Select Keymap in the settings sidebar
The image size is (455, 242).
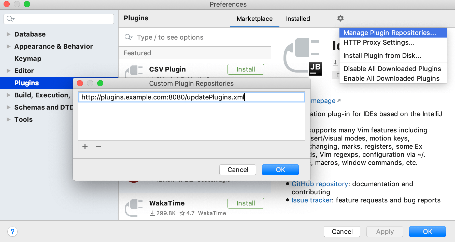(28, 59)
